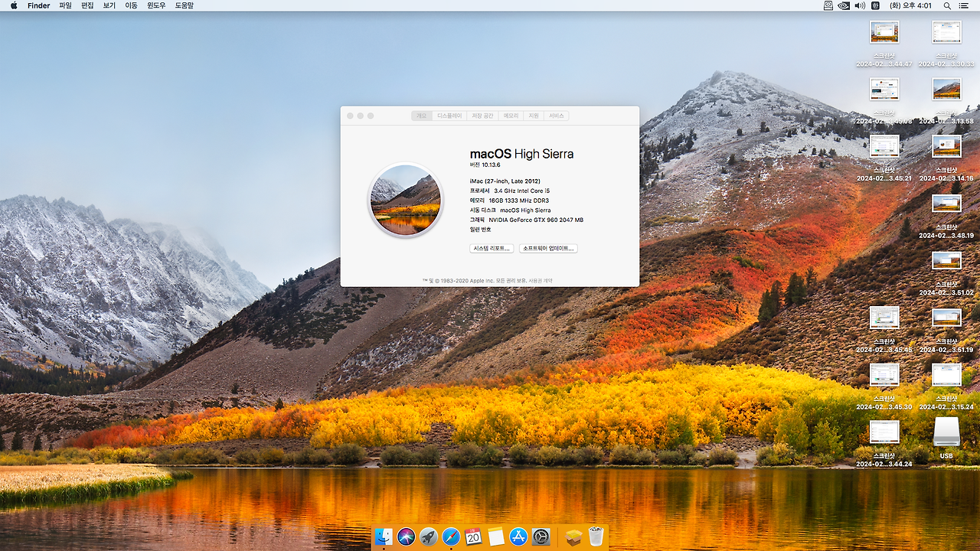Click the clock showing 오후 4:01
This screenshot has width=980, height=551.
point(910,5)
